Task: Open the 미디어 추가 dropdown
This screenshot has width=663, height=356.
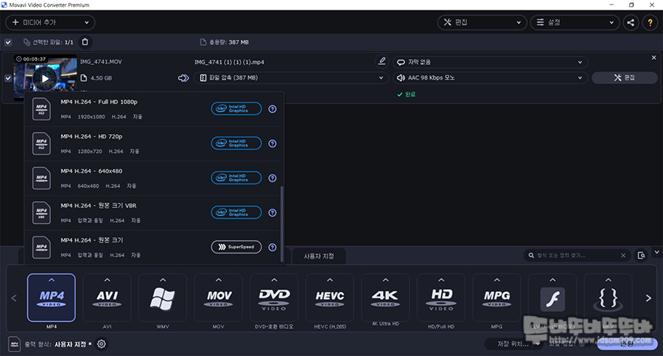Action: click(x=50, y=22)
